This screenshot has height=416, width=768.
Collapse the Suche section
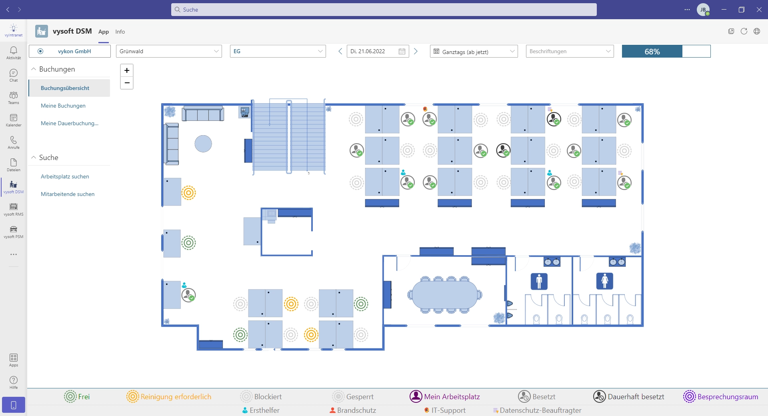point(34,158)
